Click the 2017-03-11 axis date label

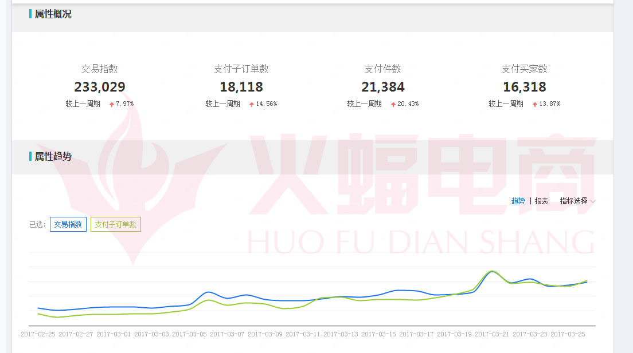pyautogui.click(x=303, y=335)
